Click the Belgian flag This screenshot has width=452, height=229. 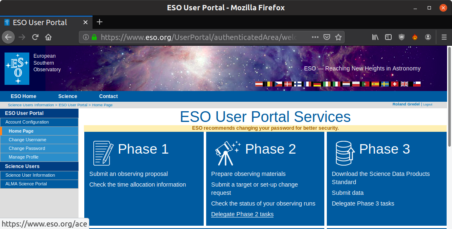[269, 84]
